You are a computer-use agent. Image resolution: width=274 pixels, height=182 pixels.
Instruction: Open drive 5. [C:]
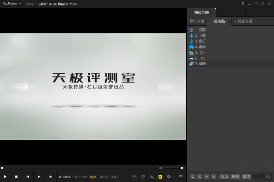click(231, 53)
